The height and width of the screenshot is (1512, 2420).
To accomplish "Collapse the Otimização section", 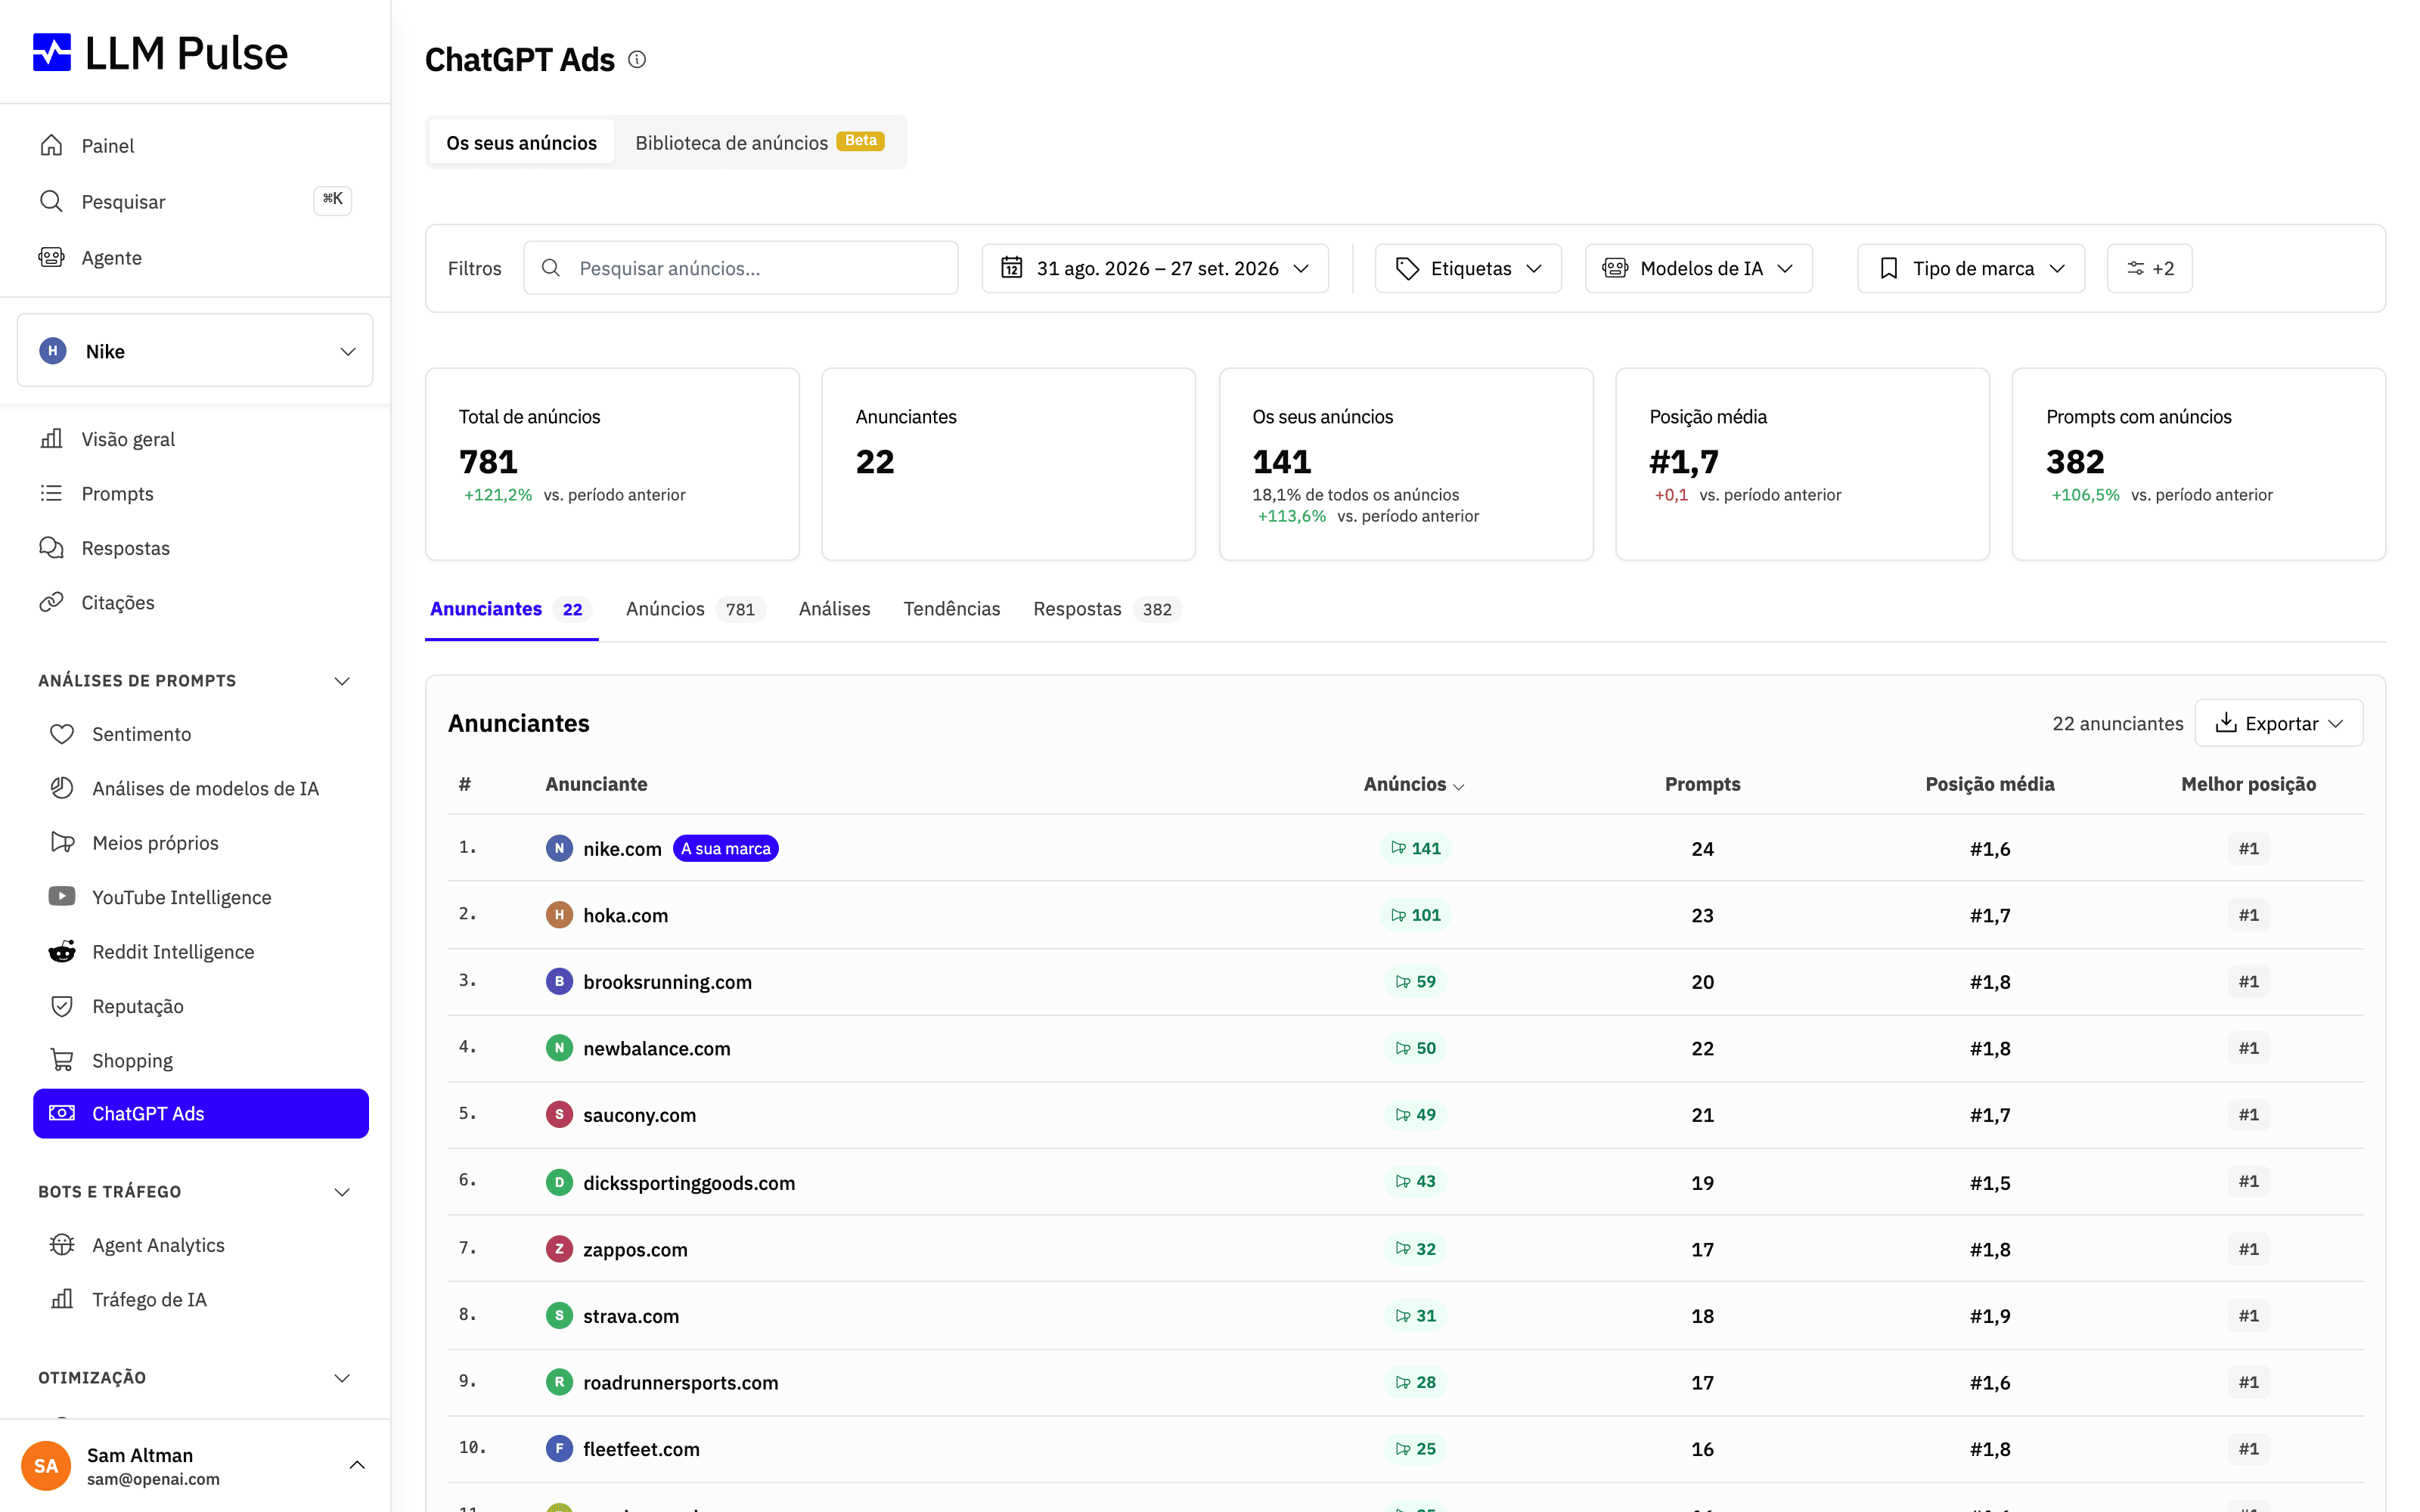I will [342, 1378].
